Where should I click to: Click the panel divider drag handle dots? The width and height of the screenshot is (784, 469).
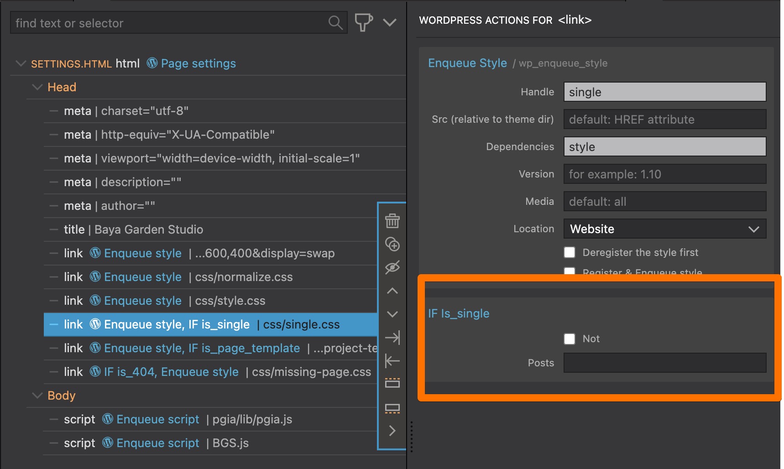click(412, 437)
